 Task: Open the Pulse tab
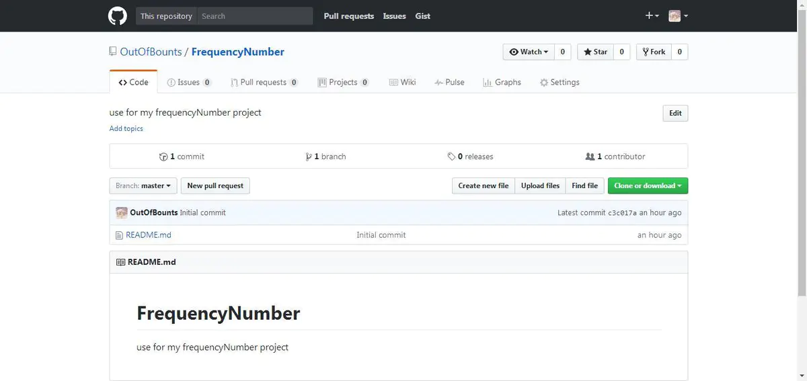[x=449, y=82]
